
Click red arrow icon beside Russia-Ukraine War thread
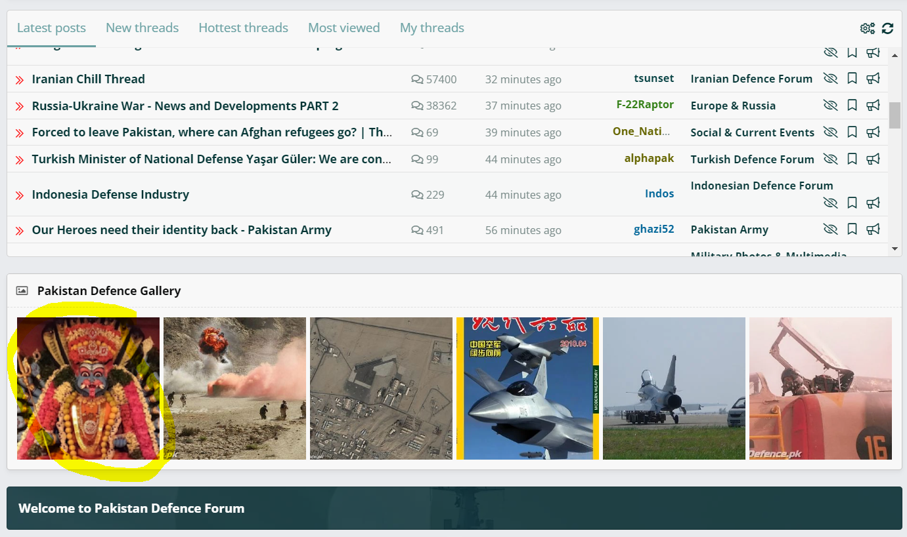[20, 106]
